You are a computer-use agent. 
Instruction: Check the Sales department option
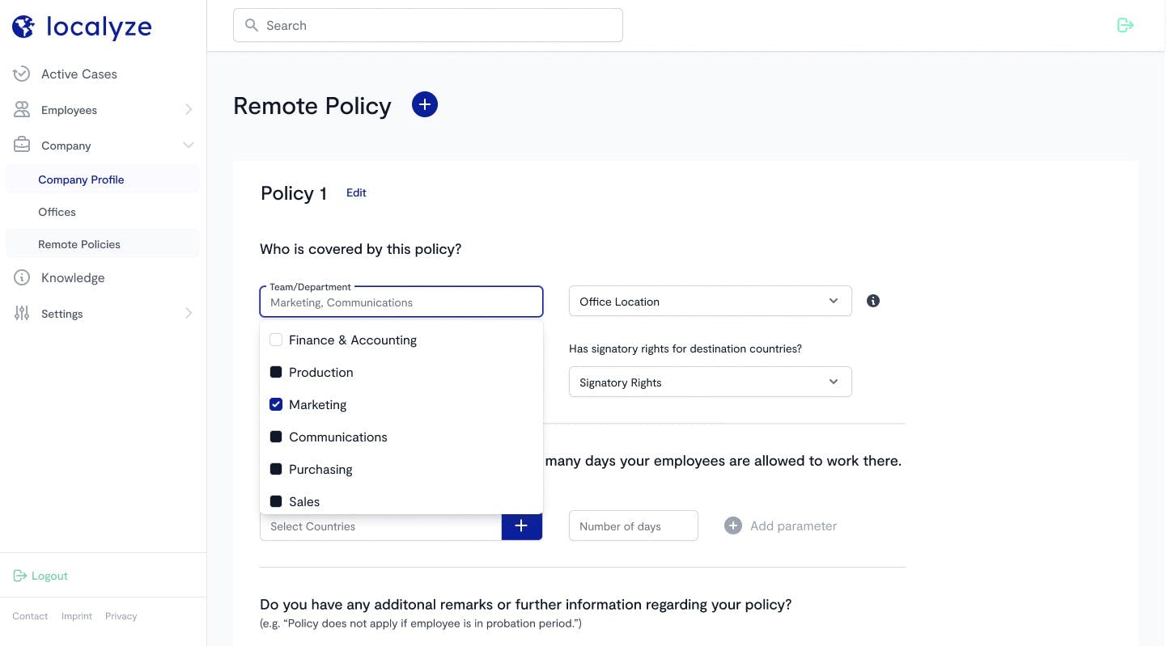[x=276, y=501]
